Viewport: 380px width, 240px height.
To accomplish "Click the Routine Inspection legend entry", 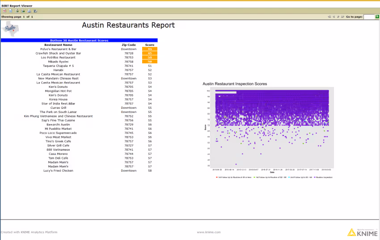I will [323, 178].
